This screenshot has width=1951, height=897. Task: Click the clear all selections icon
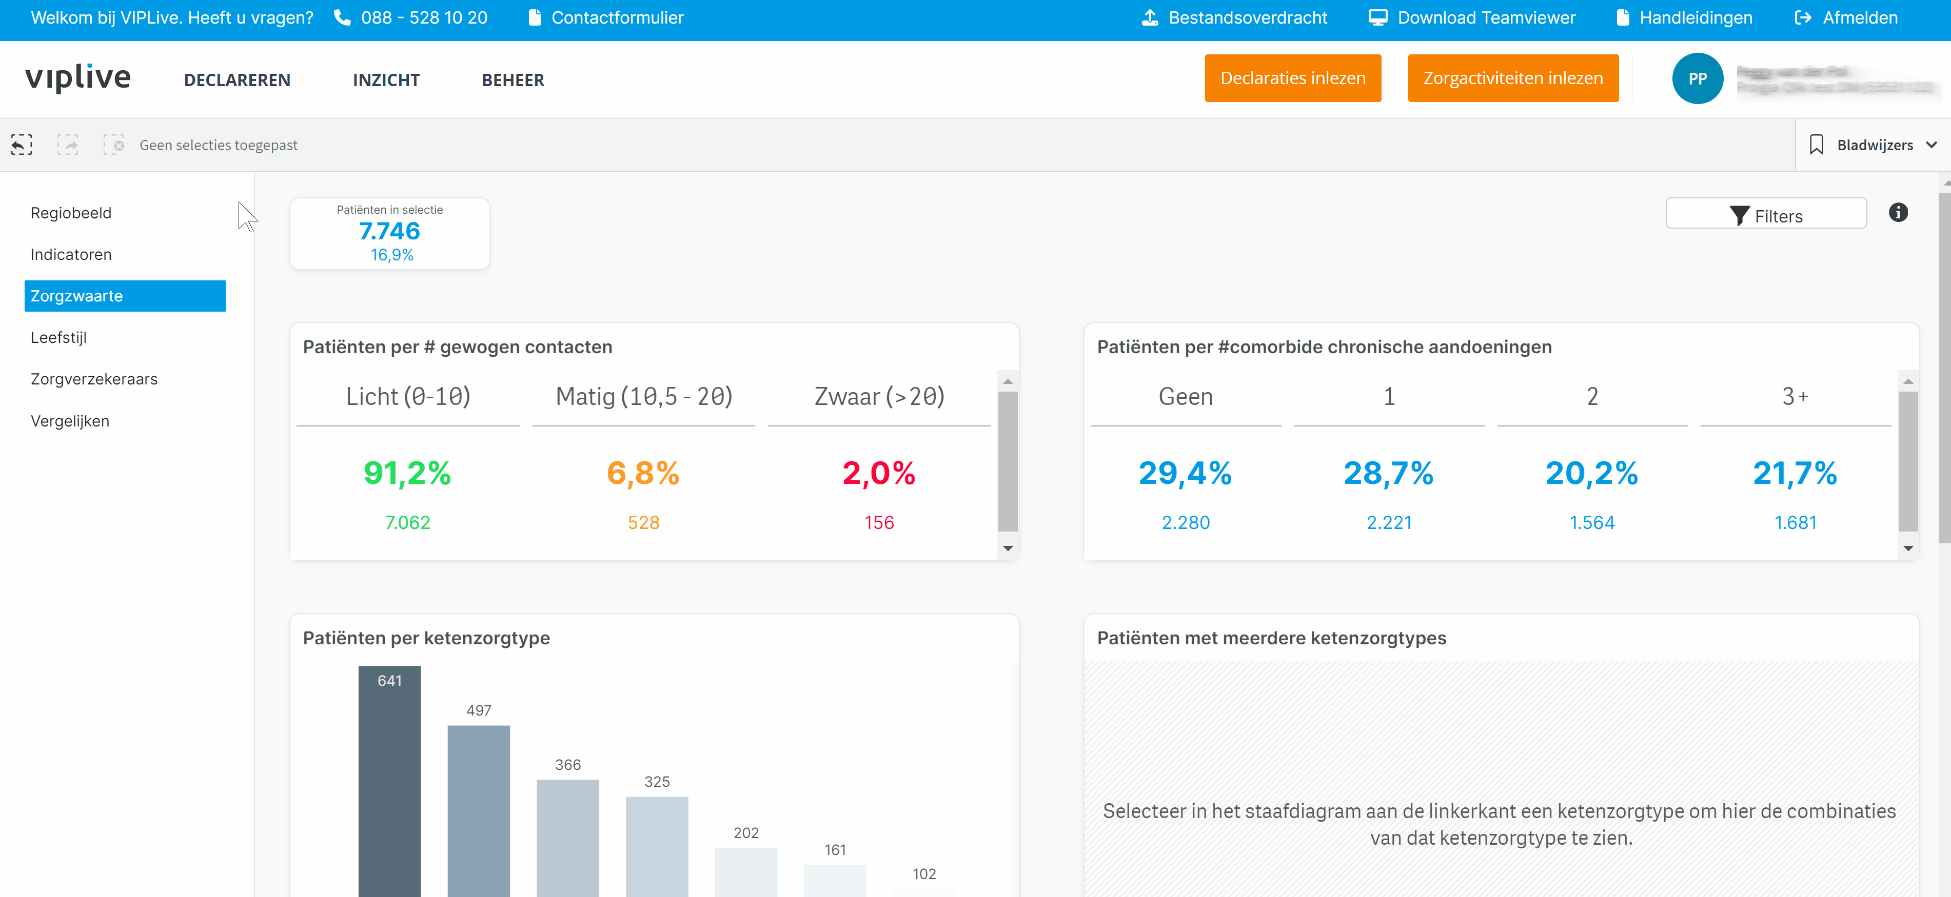[x=113, y=145]
